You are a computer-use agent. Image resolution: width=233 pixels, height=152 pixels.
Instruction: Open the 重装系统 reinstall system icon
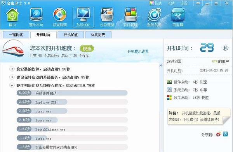(154, 17)
